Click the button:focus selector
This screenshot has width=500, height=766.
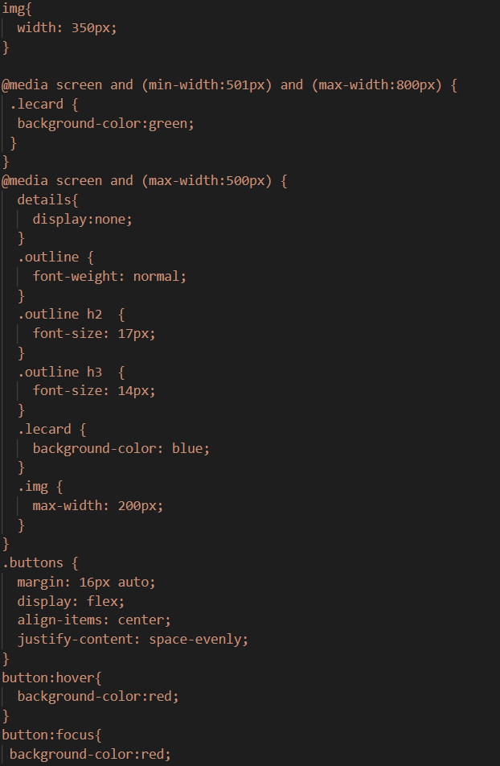coord(51,735)
